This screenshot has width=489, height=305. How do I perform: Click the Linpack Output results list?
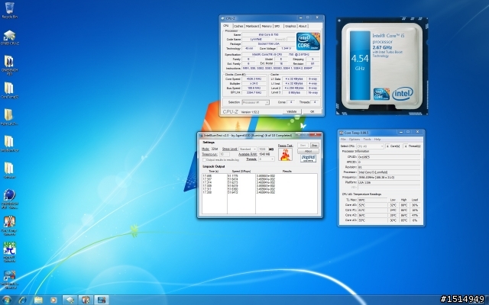point(260,194)
